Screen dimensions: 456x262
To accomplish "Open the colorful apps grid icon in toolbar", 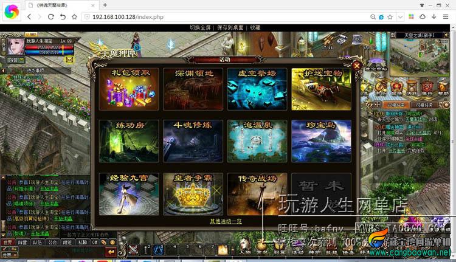I will click(x=411, y=17).
